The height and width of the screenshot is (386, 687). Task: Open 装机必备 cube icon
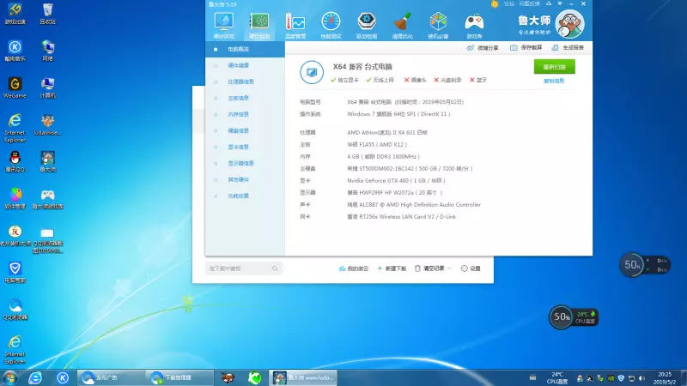coord(438,26)
